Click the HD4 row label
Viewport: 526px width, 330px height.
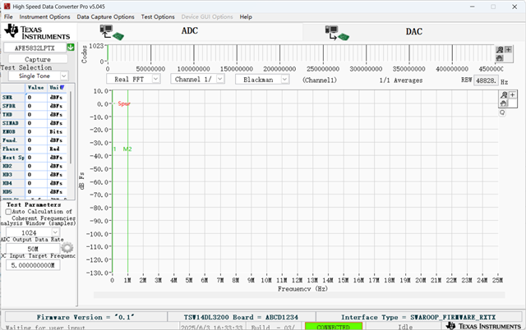pos(7,183)
